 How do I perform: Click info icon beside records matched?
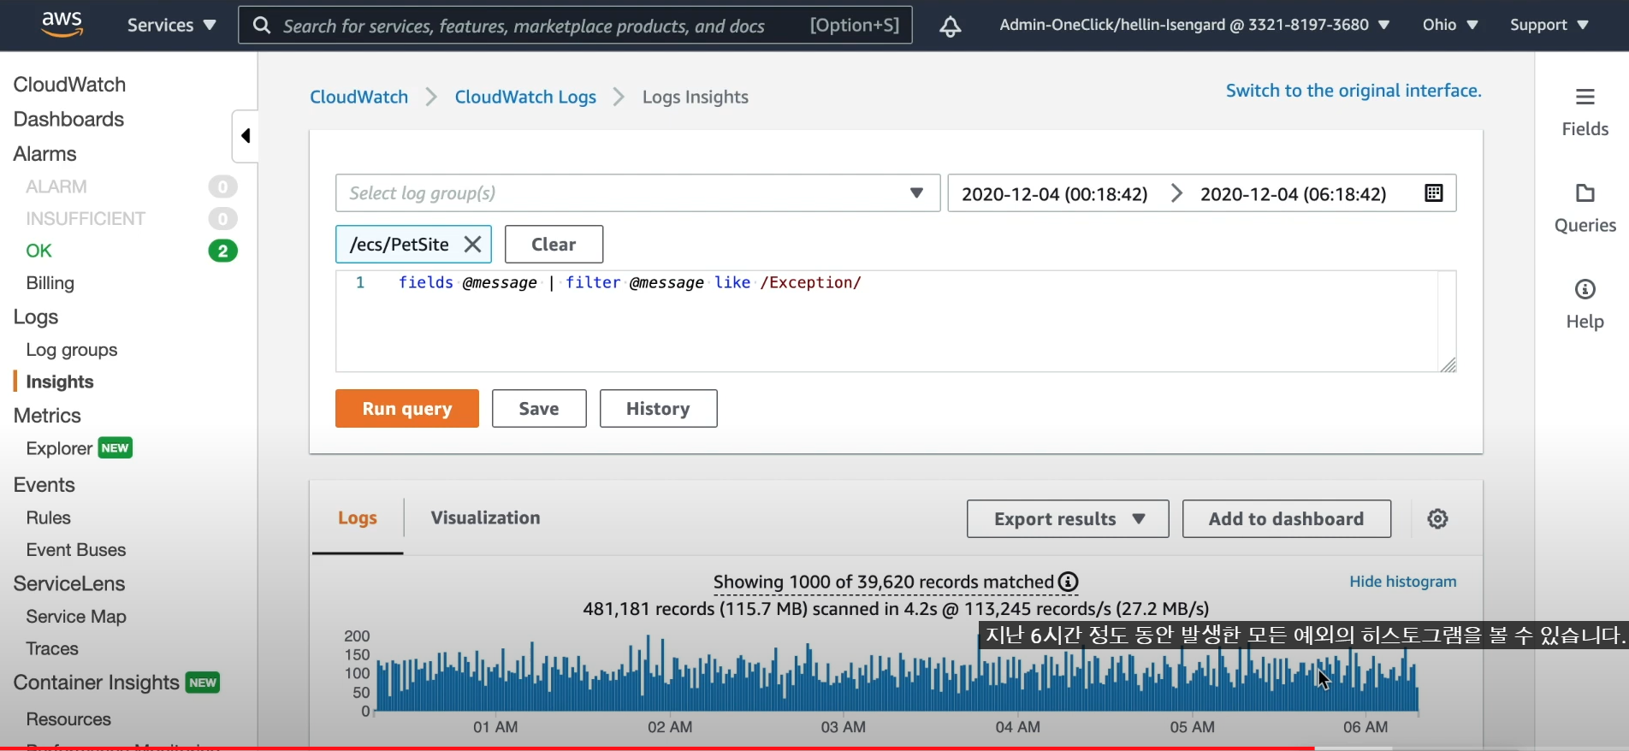point(1068,582)
